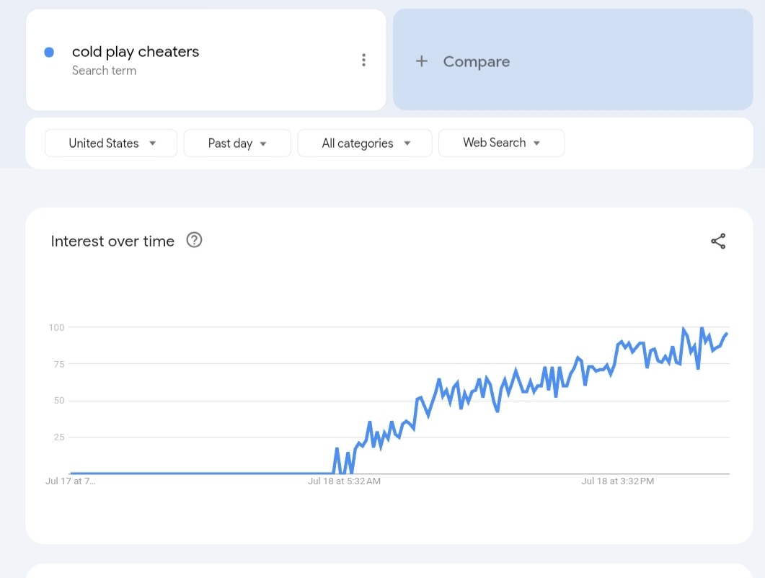Click the blue dot beside search term
Viewport: 765px width, 578px height.
[x=49, y=52]
